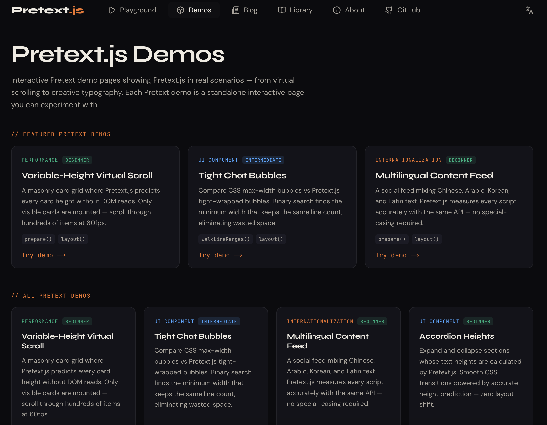Click featured Multilingual Content Feed title
The image size is (547, 425).
pyautogui.click(x=434, y=175)
